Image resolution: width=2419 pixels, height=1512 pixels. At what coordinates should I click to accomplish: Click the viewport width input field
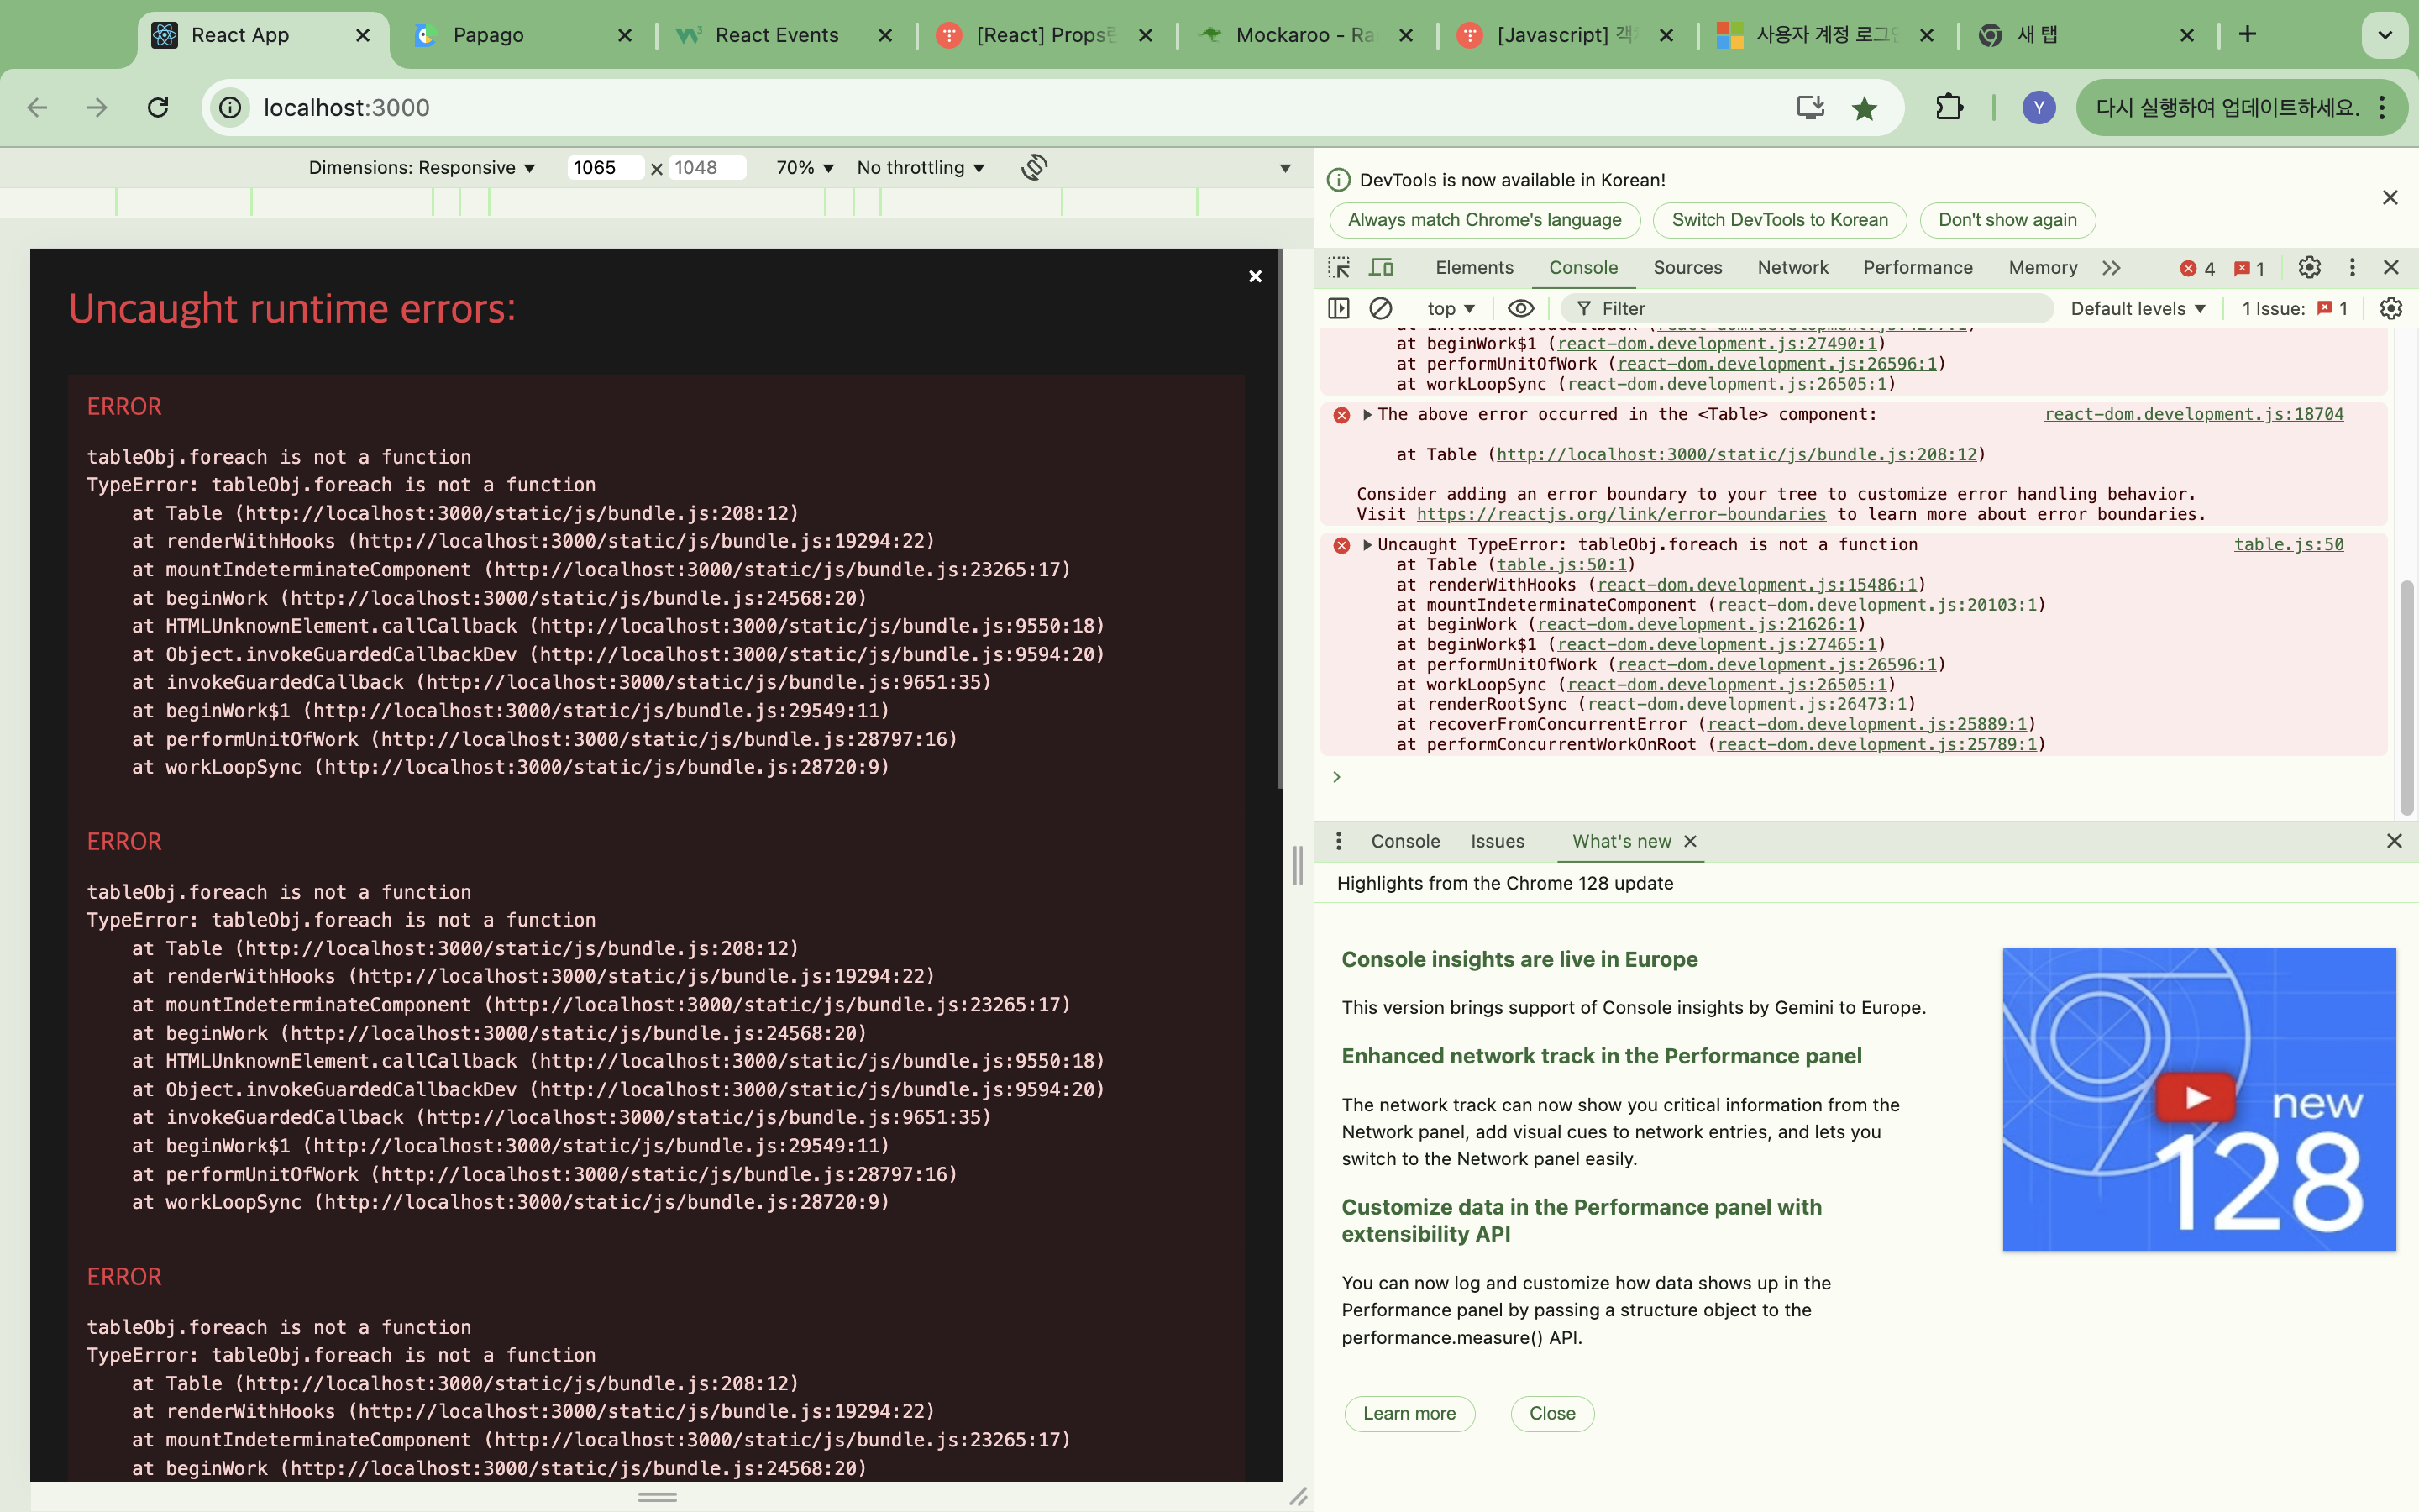pyautogui.click(x=603, y=167)
